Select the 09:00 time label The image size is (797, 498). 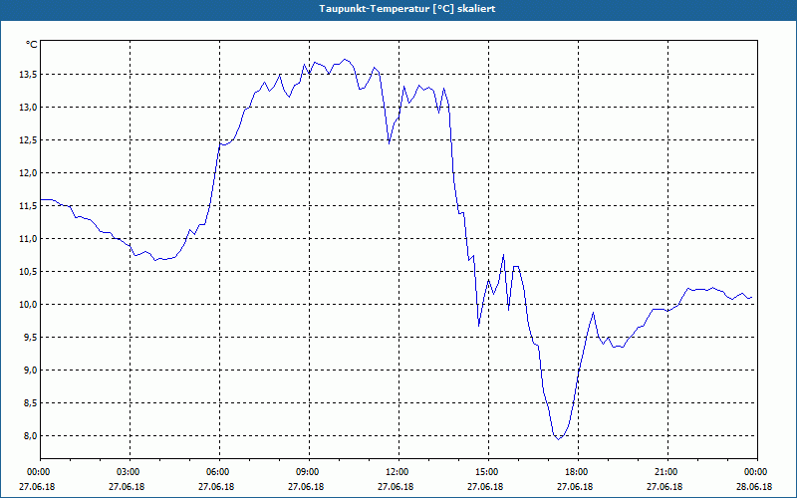click(x=309, y=472)
